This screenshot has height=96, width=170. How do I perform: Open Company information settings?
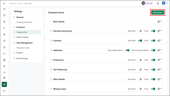pyautogui.click(x=25, y=22)
